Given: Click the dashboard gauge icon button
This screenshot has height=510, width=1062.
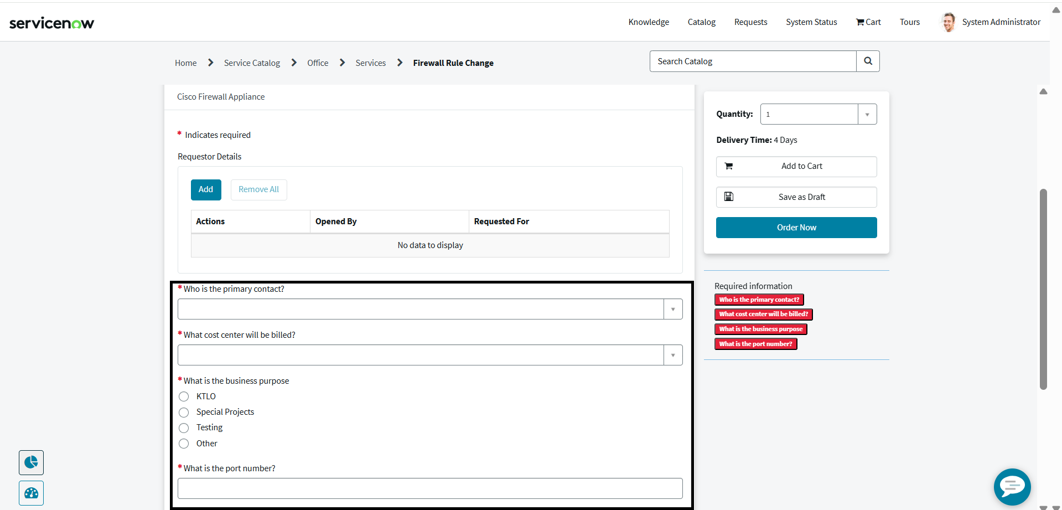Looking at the screenshot, I should click(x=31, y=493).
